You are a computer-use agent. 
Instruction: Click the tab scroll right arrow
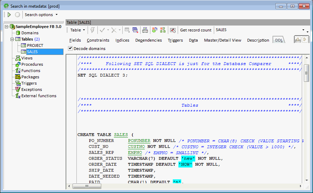[305, 40]
